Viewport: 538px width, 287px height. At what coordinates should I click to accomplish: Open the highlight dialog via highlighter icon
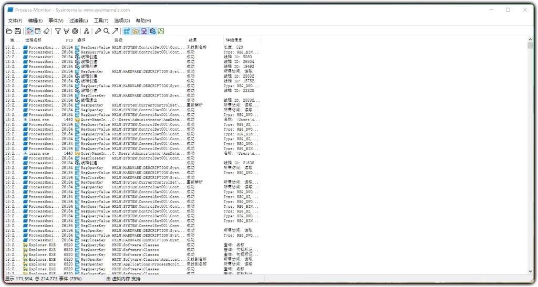click(67, 31)
